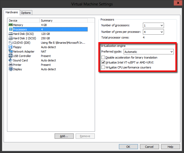This screenshot has width=184, height=153.
Task: Click the USB Controller icon
Action: pyautogui.click(x=11, y=56)
